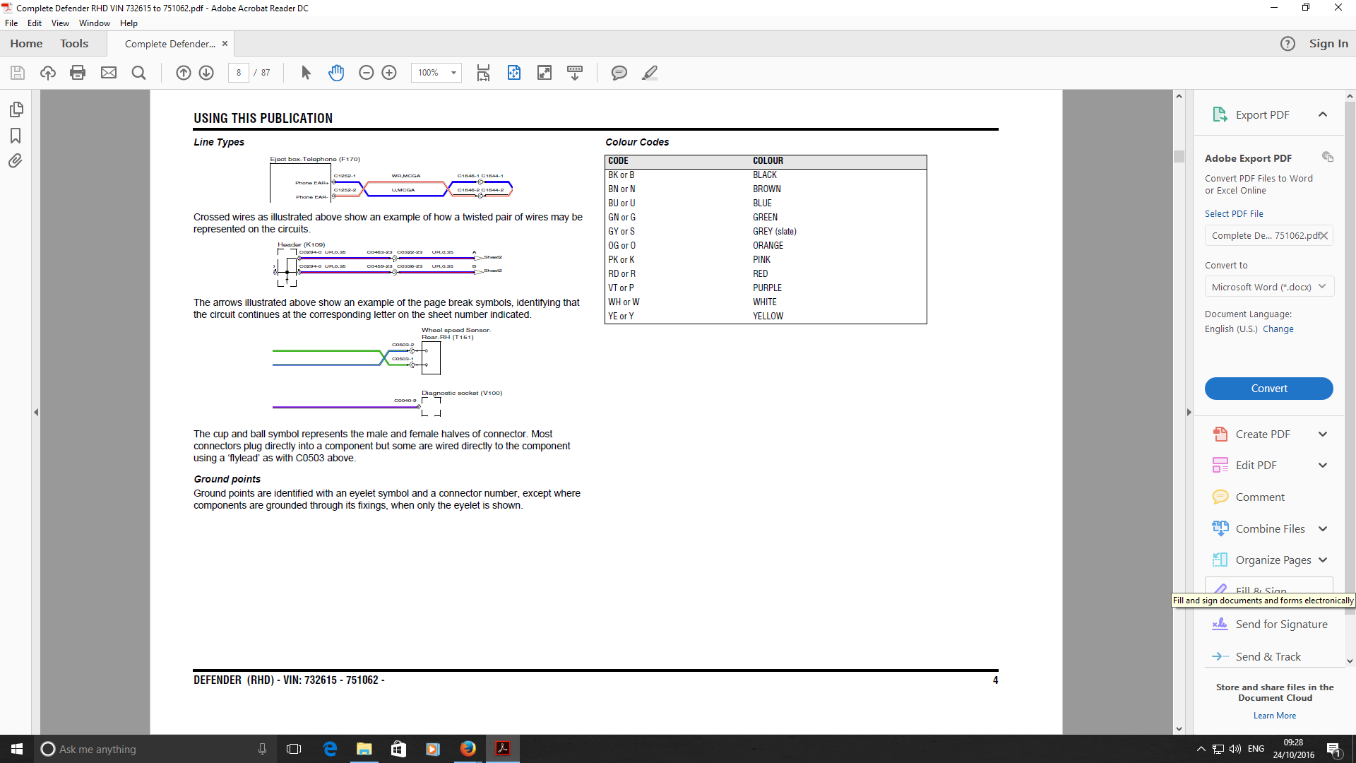1356x763 pixels.
Task: Open the View menu
Action: [60, 23]
